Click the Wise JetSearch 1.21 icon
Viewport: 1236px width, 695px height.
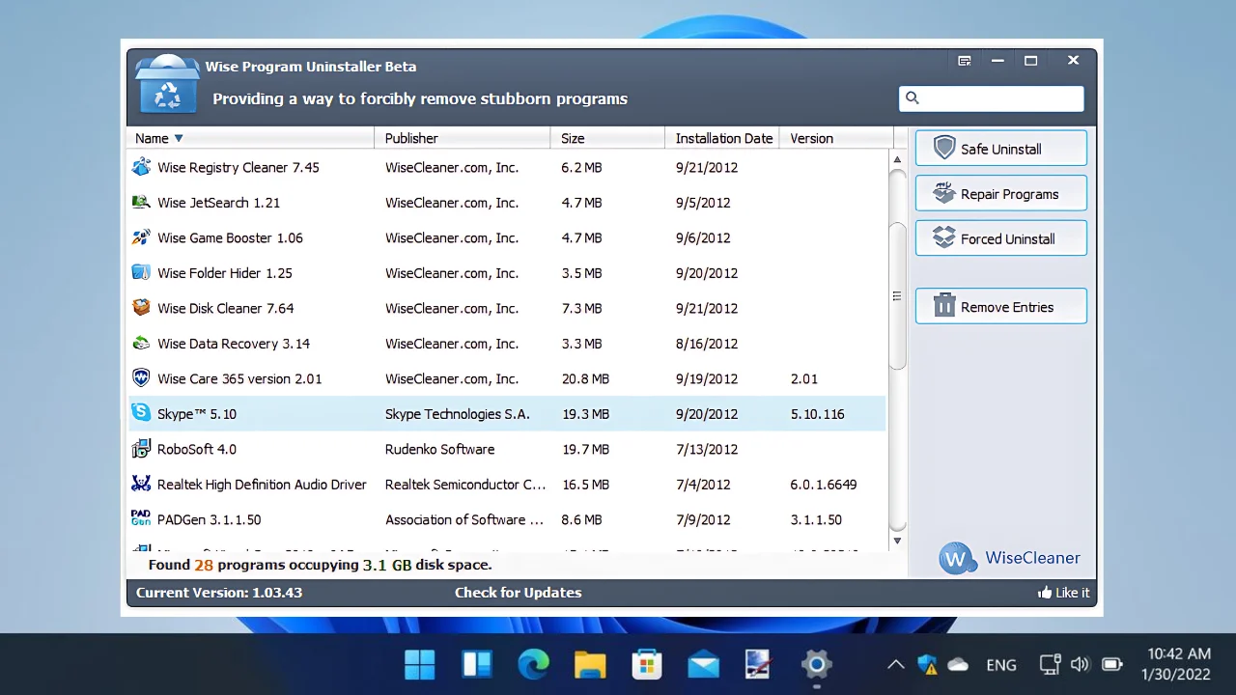point(141,203)
